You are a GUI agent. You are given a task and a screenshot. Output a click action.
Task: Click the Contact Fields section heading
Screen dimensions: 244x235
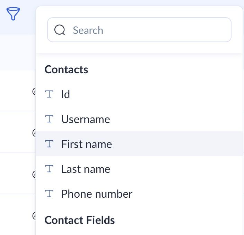(x=80, y=220)
